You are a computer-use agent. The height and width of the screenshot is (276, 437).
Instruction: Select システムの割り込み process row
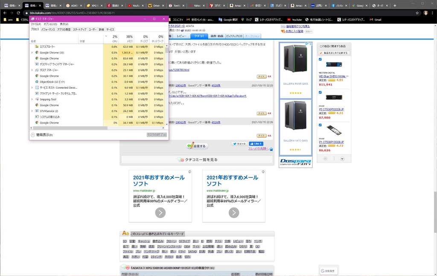pyautogui.click(x=97, y=117)
